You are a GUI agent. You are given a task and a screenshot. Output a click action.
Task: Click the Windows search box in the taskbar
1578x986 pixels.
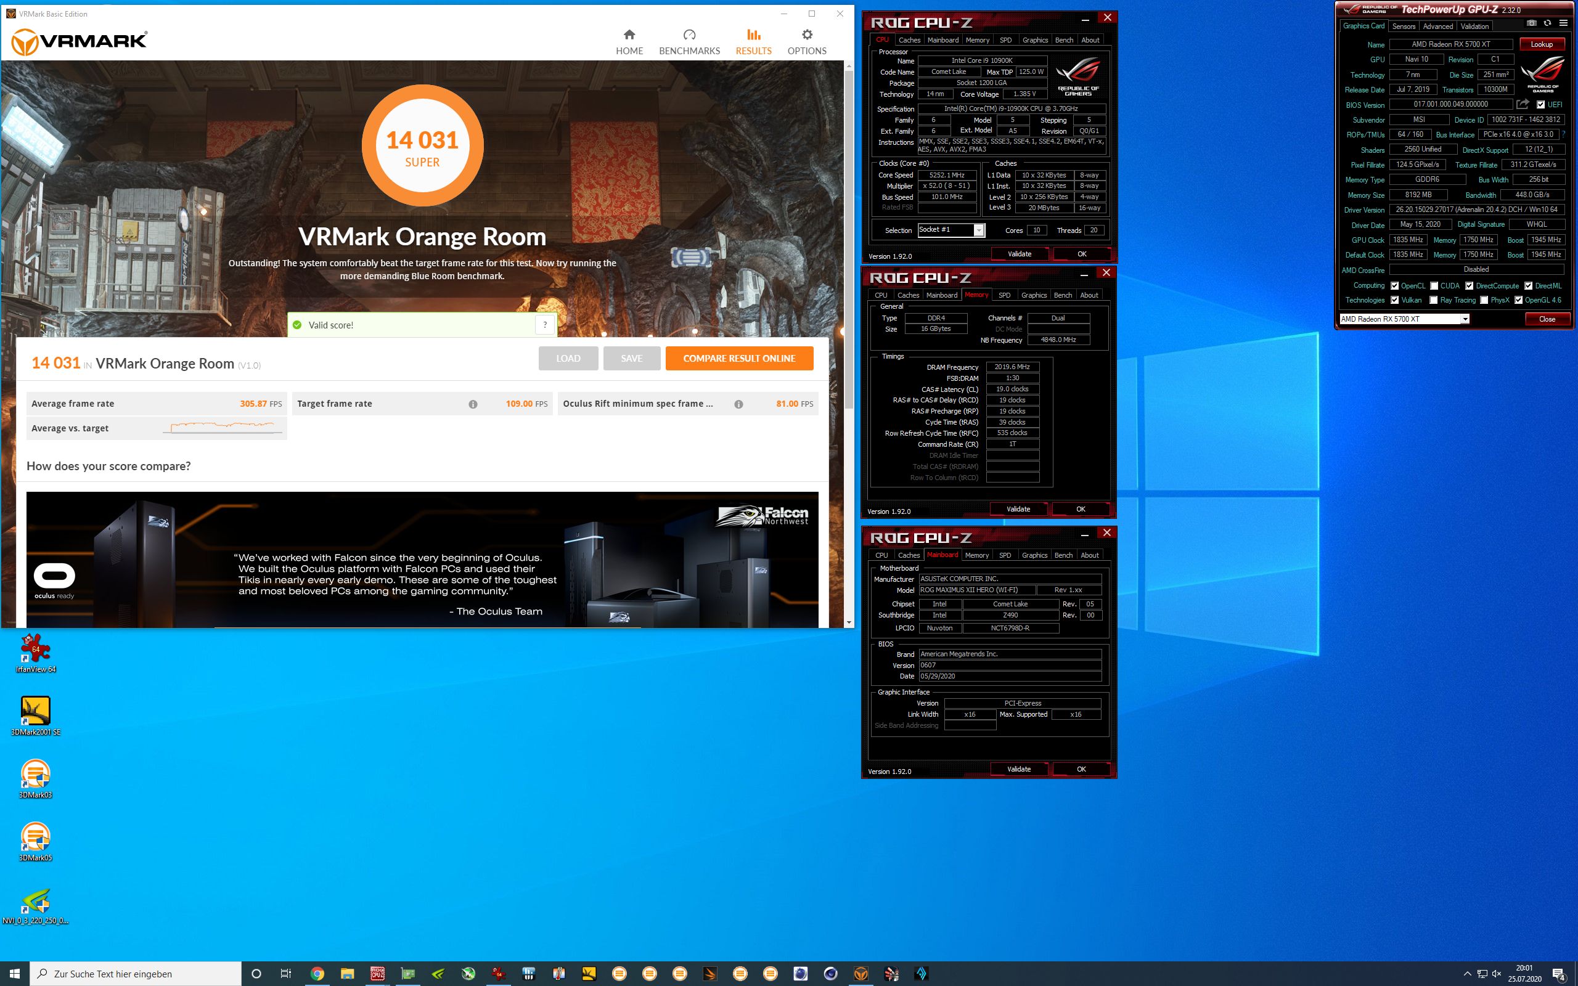coord(136,974)
